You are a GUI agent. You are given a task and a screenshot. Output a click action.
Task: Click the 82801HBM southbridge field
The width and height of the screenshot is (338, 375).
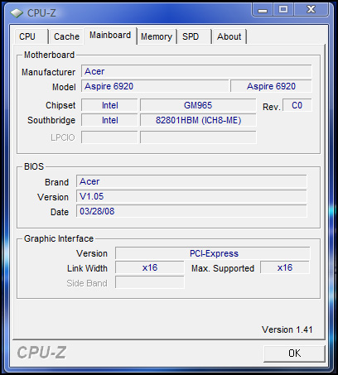point(198,120)
